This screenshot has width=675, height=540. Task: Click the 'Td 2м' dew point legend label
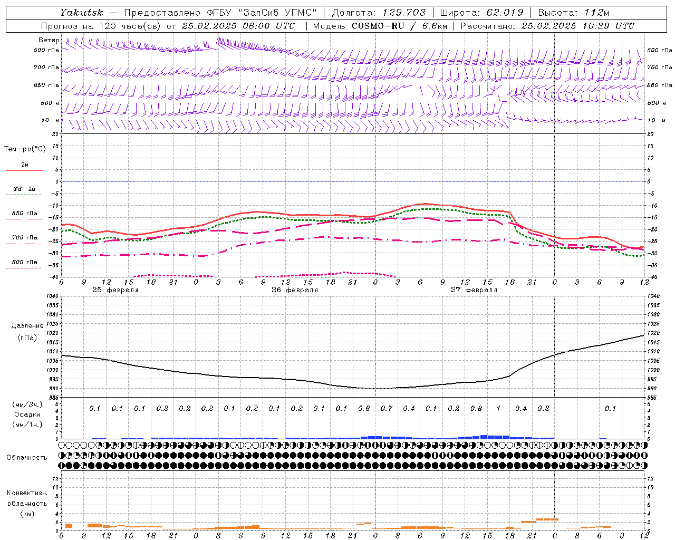coord(25,189)
